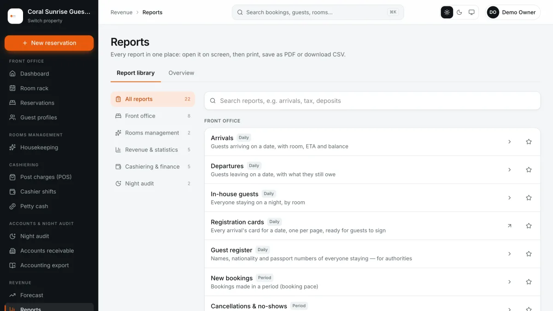The height and width of the screenshot is (311, 553).
Task: Click the ⌘K shortcut badge
Action: click(393, 12)
